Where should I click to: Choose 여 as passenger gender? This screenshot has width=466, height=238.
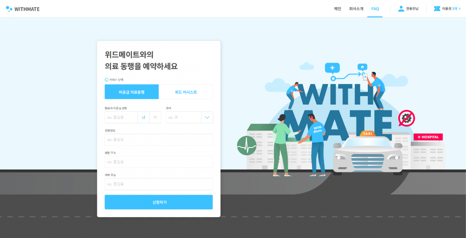click(155, 117)
